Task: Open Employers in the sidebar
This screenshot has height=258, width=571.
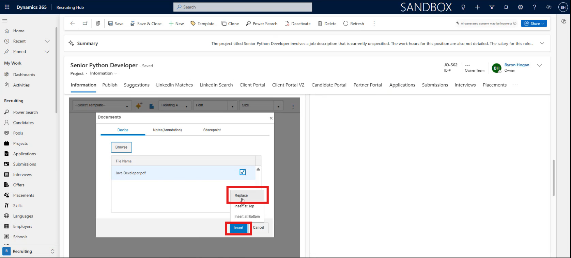Action: pyautogui.click(x=23, y=226)
